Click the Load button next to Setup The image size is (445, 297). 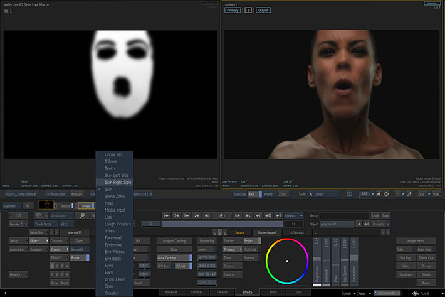click(x=375, y=216)
